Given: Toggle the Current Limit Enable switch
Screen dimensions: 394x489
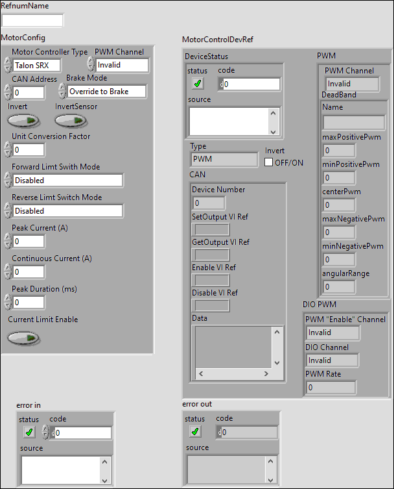Looking at the screenshot, I should 23,338.
